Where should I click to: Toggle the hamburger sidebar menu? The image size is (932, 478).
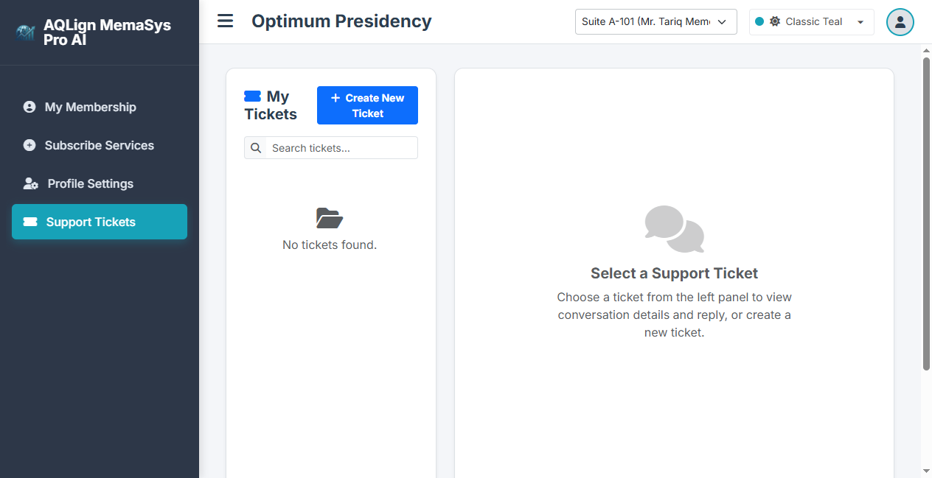(x=226, y=21)
